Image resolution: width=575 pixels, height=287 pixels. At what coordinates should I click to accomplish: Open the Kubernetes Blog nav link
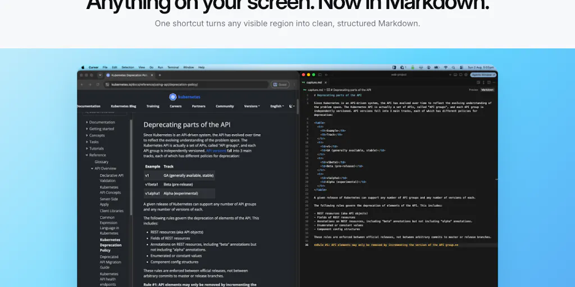pos(123,106)
